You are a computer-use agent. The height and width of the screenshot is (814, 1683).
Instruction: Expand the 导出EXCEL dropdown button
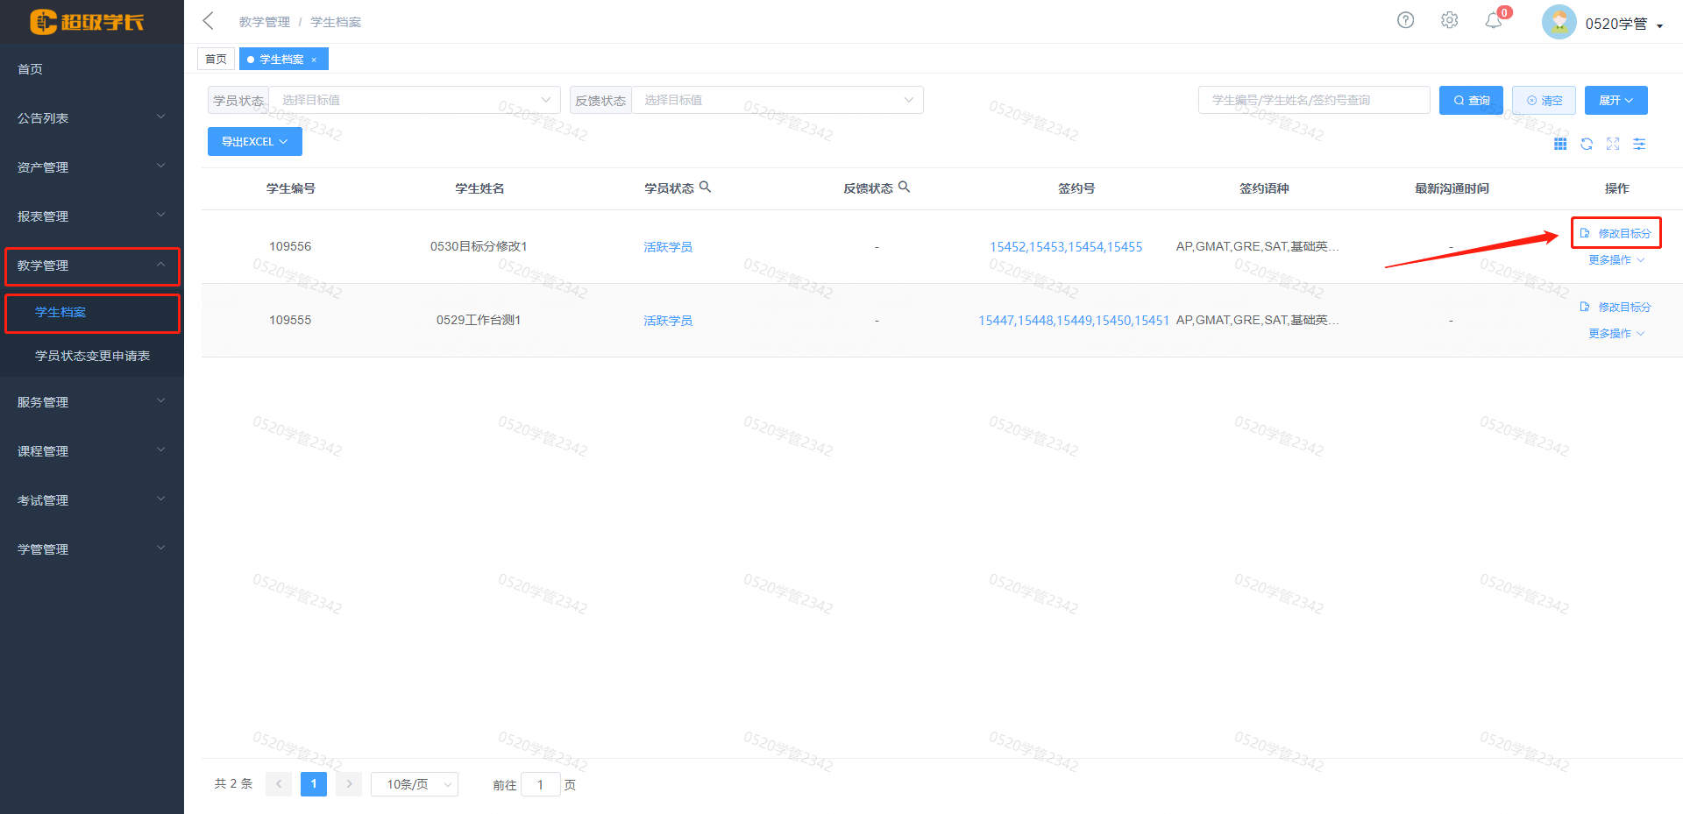(254, 141)
